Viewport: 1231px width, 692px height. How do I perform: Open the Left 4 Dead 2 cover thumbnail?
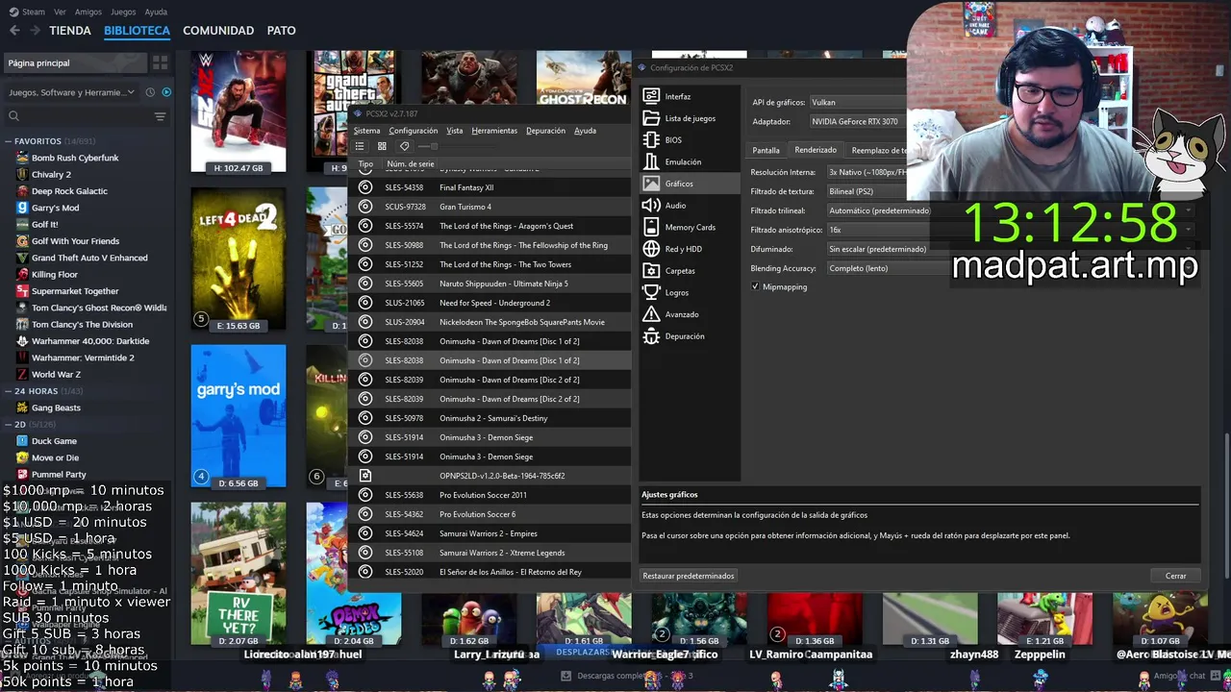239,259
